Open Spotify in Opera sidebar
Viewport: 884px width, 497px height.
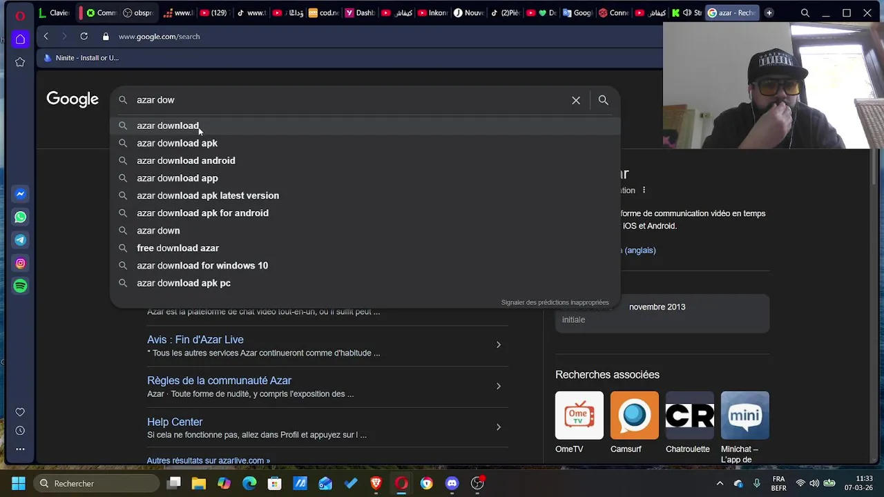(20, 286)
